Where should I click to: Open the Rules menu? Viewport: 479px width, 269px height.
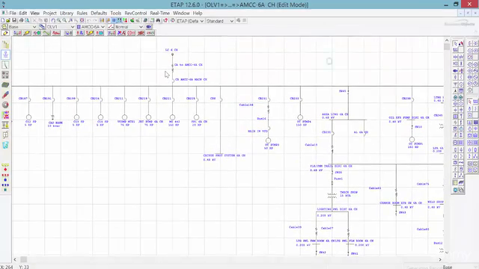point(82,13)
